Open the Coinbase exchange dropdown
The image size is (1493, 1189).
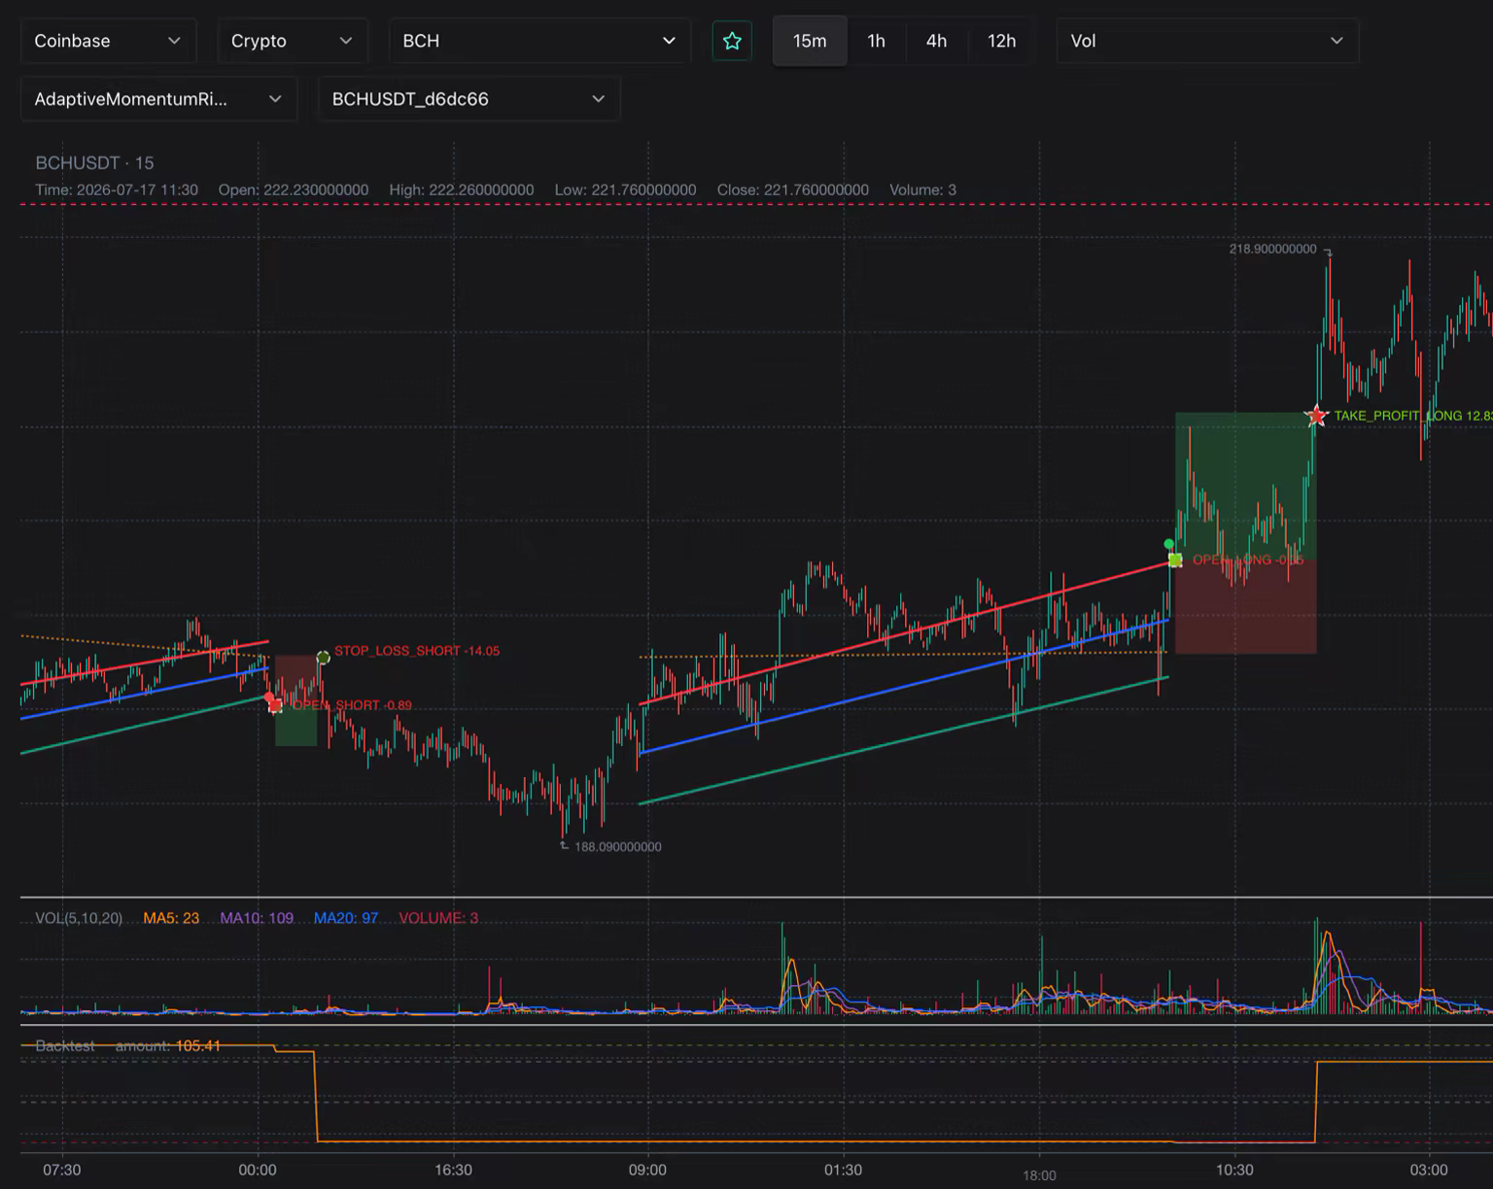[108, 41]
